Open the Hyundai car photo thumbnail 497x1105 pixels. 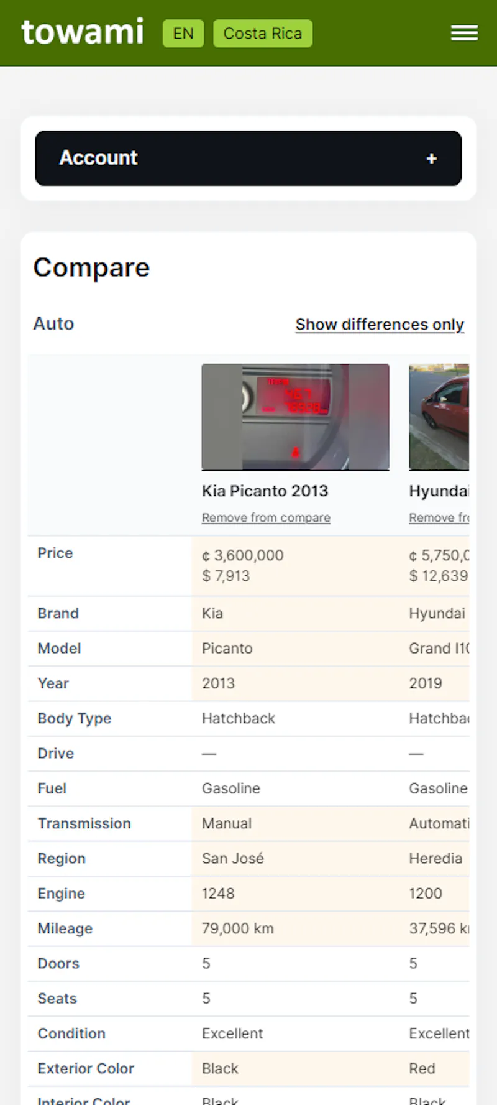point(439,417)
